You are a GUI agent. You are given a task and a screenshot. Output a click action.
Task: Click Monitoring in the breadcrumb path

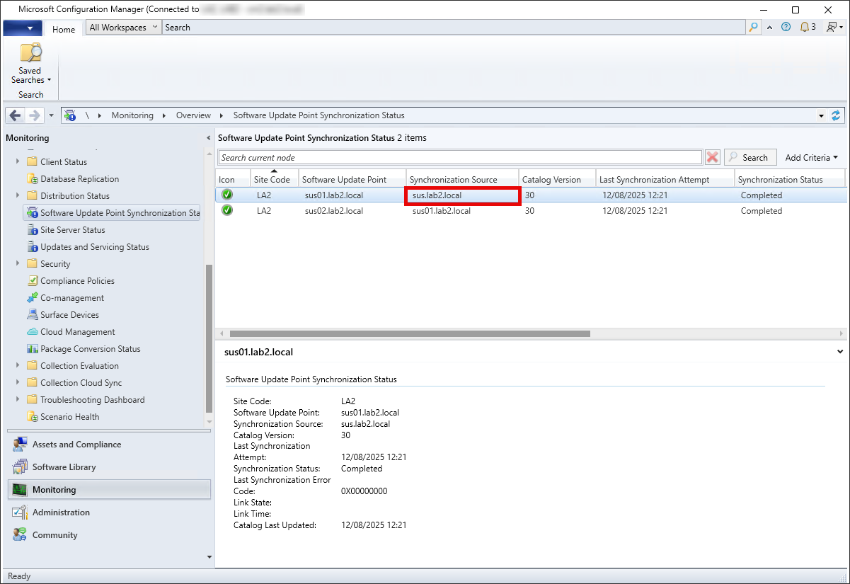click(x=132, y=115)
